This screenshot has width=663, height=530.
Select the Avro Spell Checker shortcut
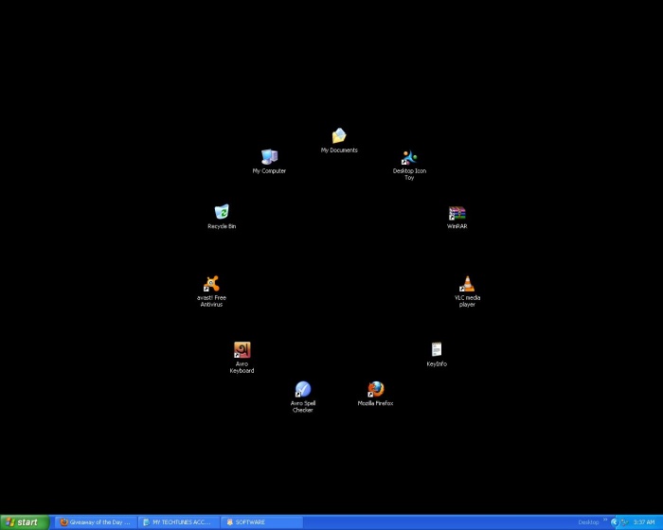[303, 397]
